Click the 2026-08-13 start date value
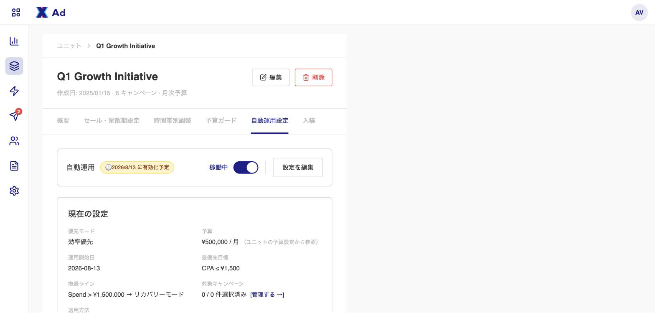This screenshot has width=655, height=313. coord(84,268)
